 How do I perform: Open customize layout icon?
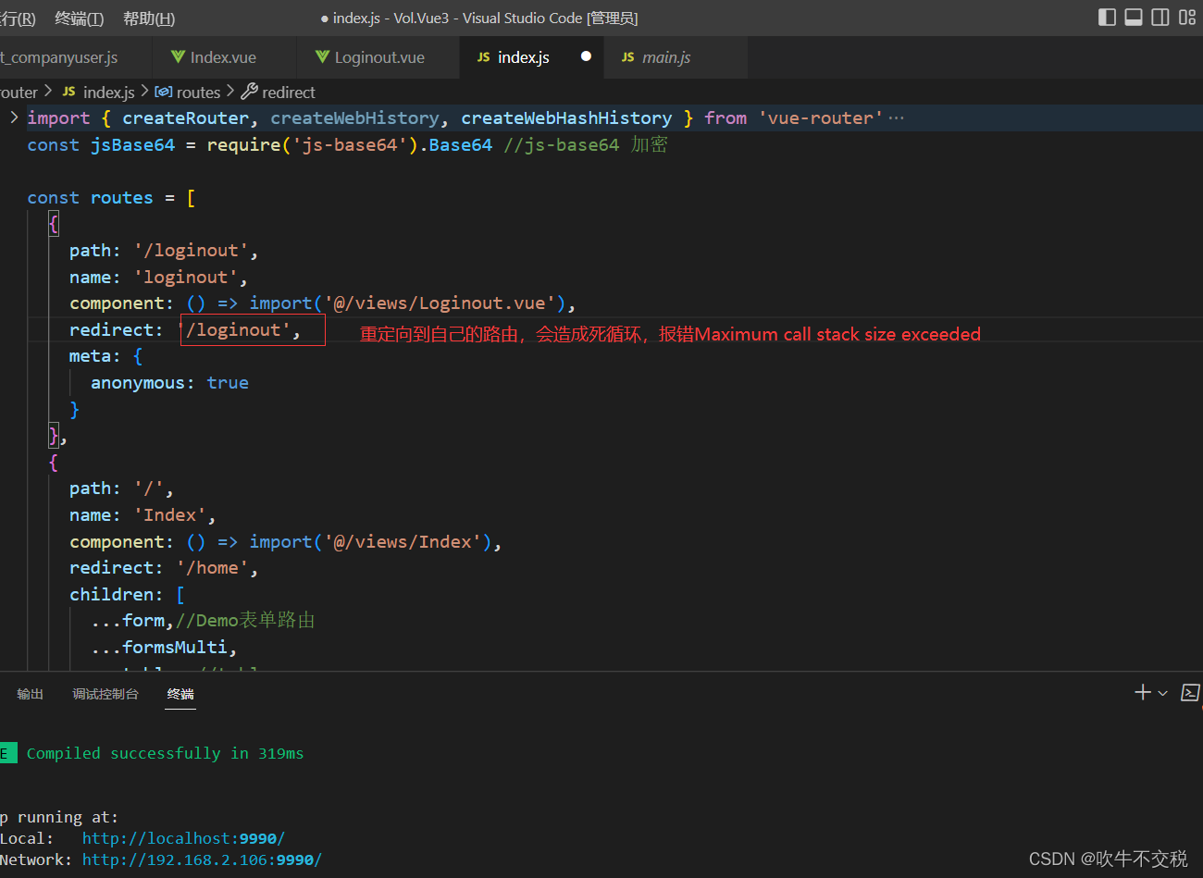tap(1187, 18)
